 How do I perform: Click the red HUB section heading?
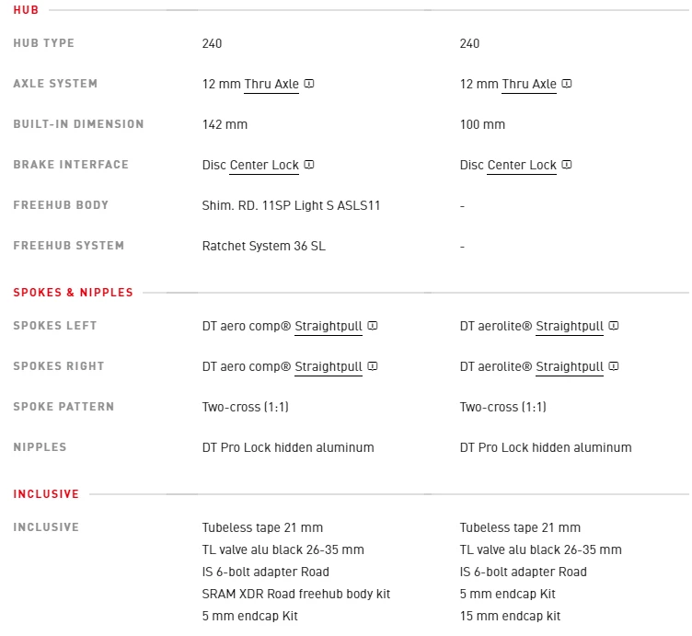point(26,9)
